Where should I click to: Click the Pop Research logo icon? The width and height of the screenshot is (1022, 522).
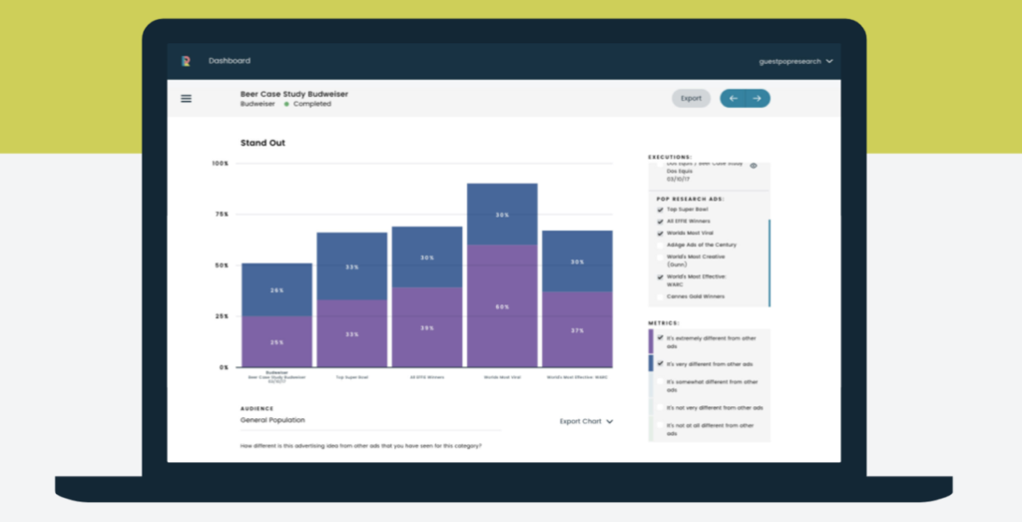pyautogui.click(x=186, y=61)
